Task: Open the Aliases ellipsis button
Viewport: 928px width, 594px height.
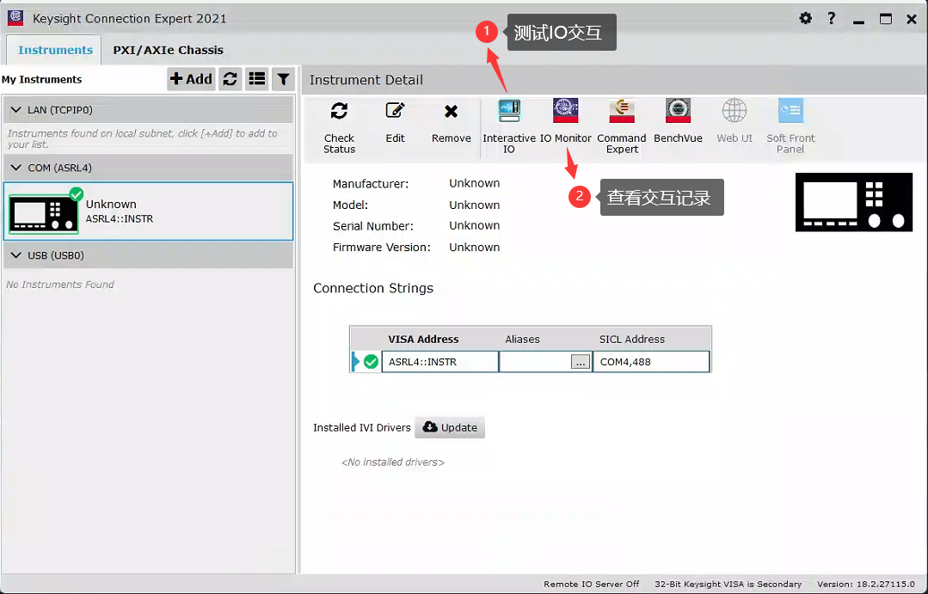Action: tap(580, 362)
